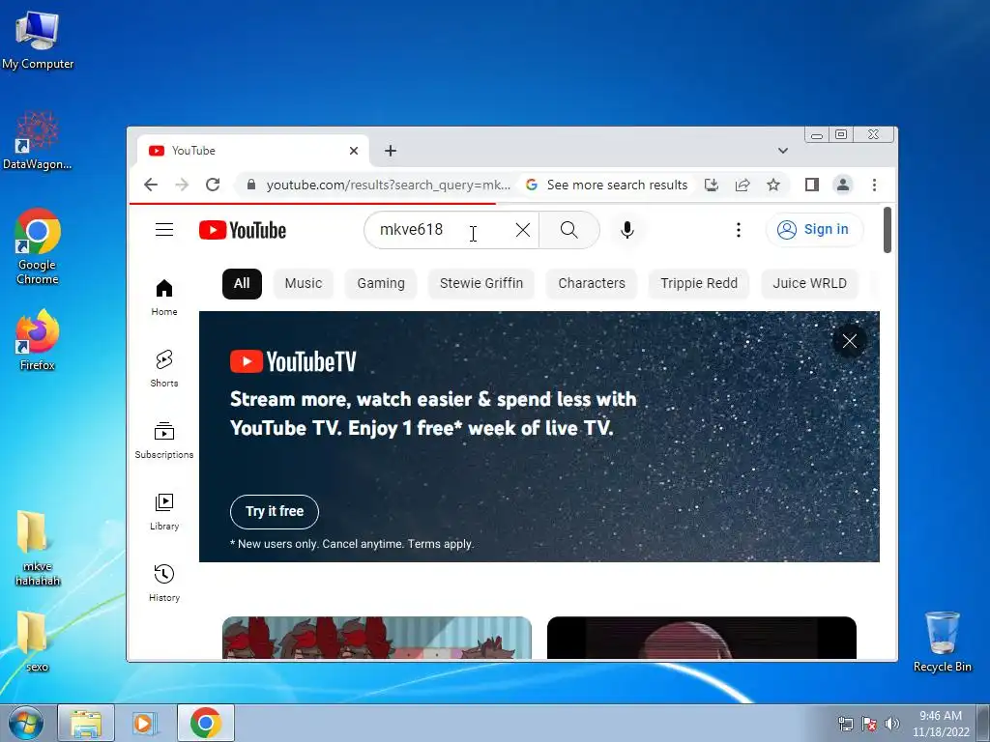Open Chrome profile avatar
Image resolution: width=990 pixels, height=742 pixels.
tap(843, 185)
